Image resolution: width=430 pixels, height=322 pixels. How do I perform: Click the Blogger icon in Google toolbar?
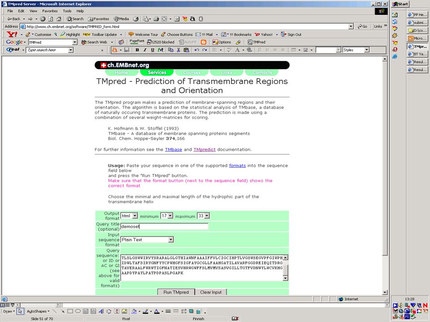click(x=203, y=42)
